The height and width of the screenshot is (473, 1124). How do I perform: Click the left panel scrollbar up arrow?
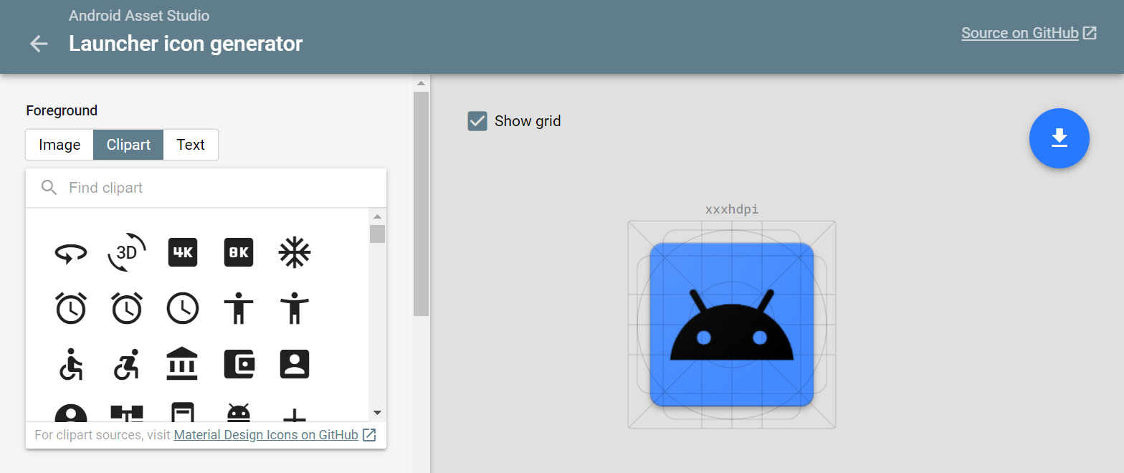(x=421, y=84)
